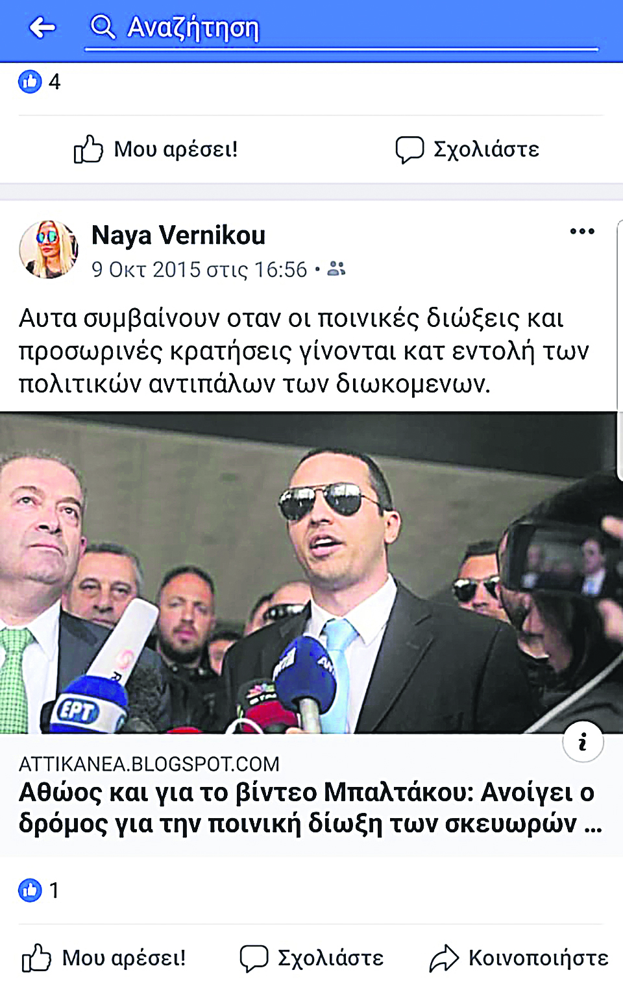Open the shared article preview image
The width and height of the screenshot is (623, 990).
pos(308,573)
